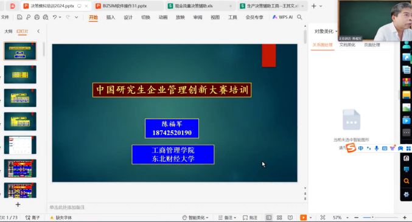Click the Undo arrow icon
The height and width of the screenshot is (222, 412).
point(54,18)
